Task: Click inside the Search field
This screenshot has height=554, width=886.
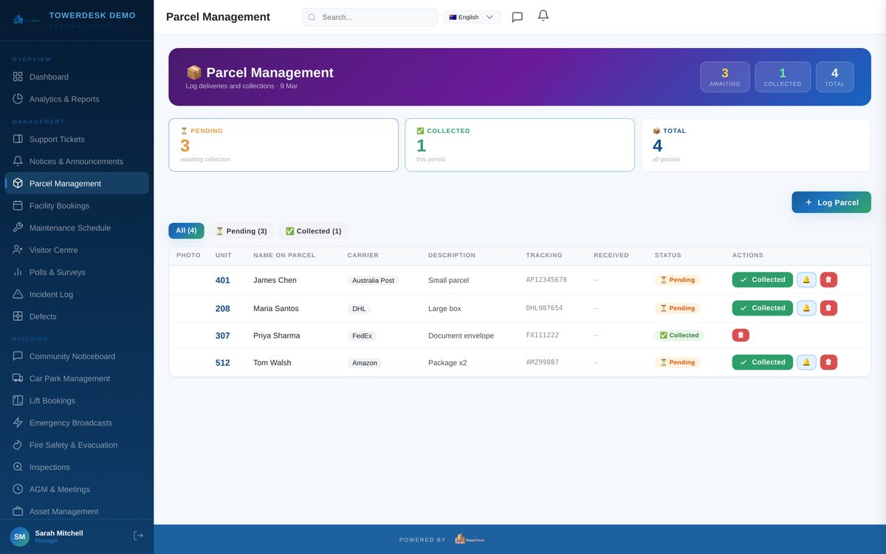Action: coord(369,16)
